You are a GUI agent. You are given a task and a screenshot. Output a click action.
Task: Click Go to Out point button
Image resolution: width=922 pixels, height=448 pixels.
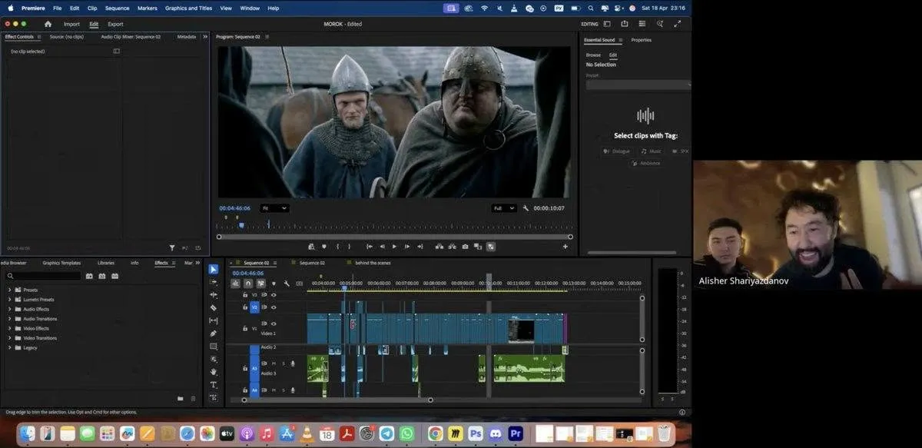coord(420,247)
